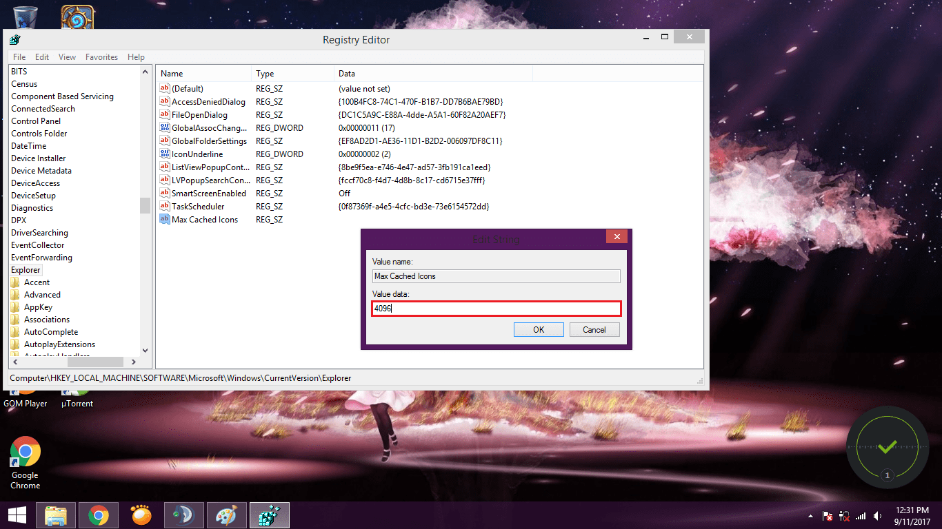Viewport: 942px width, 529px height.
Task: Open the File menu
Action: click(x=19, y=57)
